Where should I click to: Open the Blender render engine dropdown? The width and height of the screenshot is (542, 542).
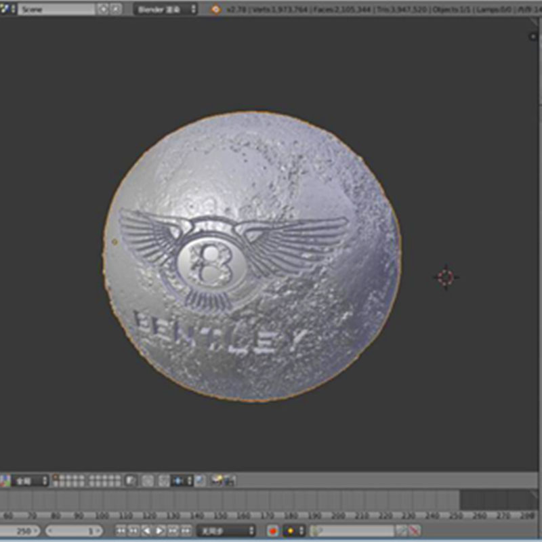(165, 9)
